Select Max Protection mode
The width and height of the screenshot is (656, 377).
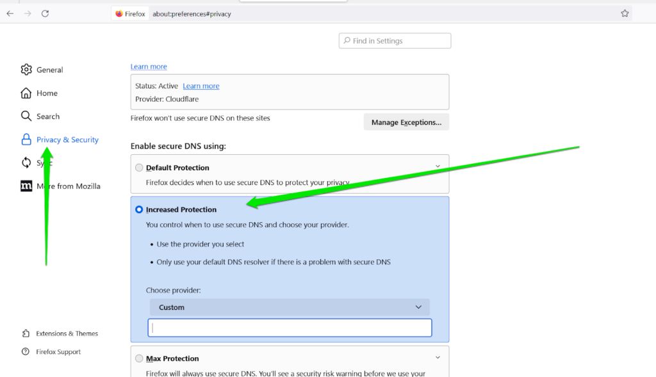139,358
